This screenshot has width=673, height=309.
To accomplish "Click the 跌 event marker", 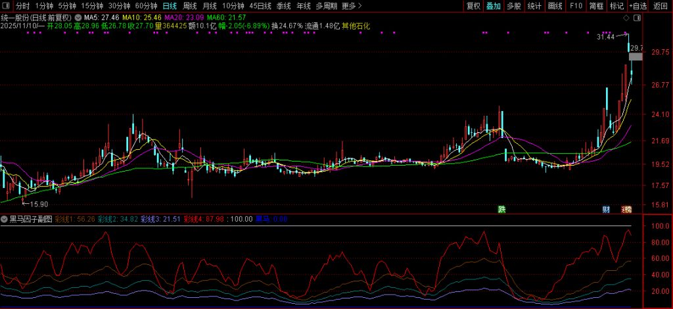I will 501,210.
